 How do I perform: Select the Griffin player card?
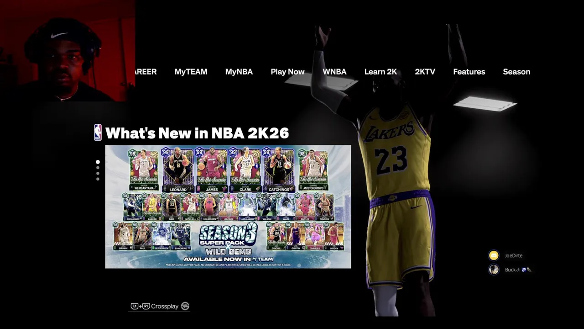(296, 236)
